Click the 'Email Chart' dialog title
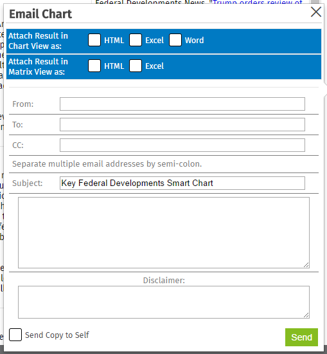Viewport: 327px width, 354px height. [40, 14]
